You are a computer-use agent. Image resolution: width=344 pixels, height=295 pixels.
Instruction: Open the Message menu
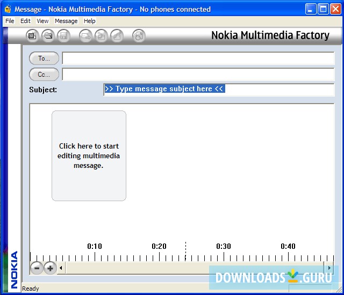point(66,21)
